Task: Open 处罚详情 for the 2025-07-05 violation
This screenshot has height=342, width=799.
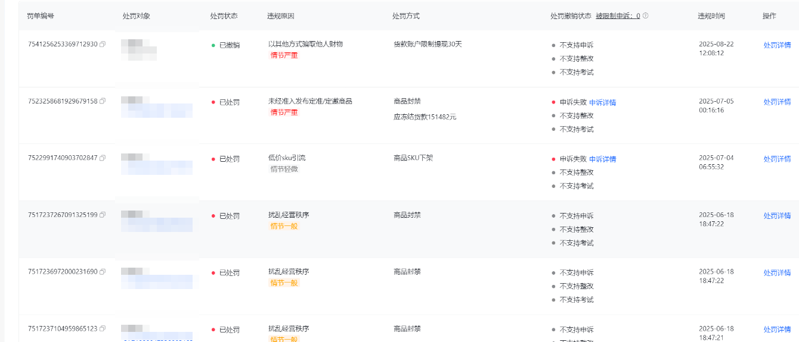Action: click(777, 102)
